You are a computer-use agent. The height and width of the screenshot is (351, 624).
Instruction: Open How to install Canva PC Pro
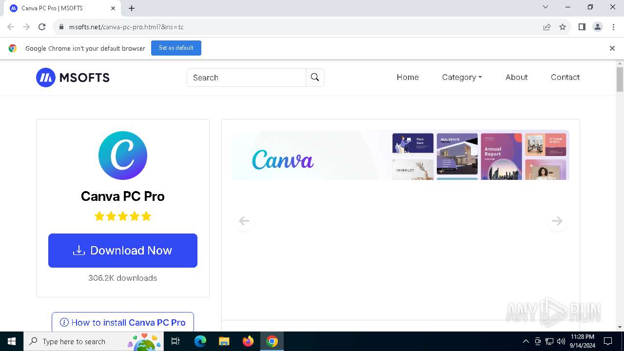[123, 322]
